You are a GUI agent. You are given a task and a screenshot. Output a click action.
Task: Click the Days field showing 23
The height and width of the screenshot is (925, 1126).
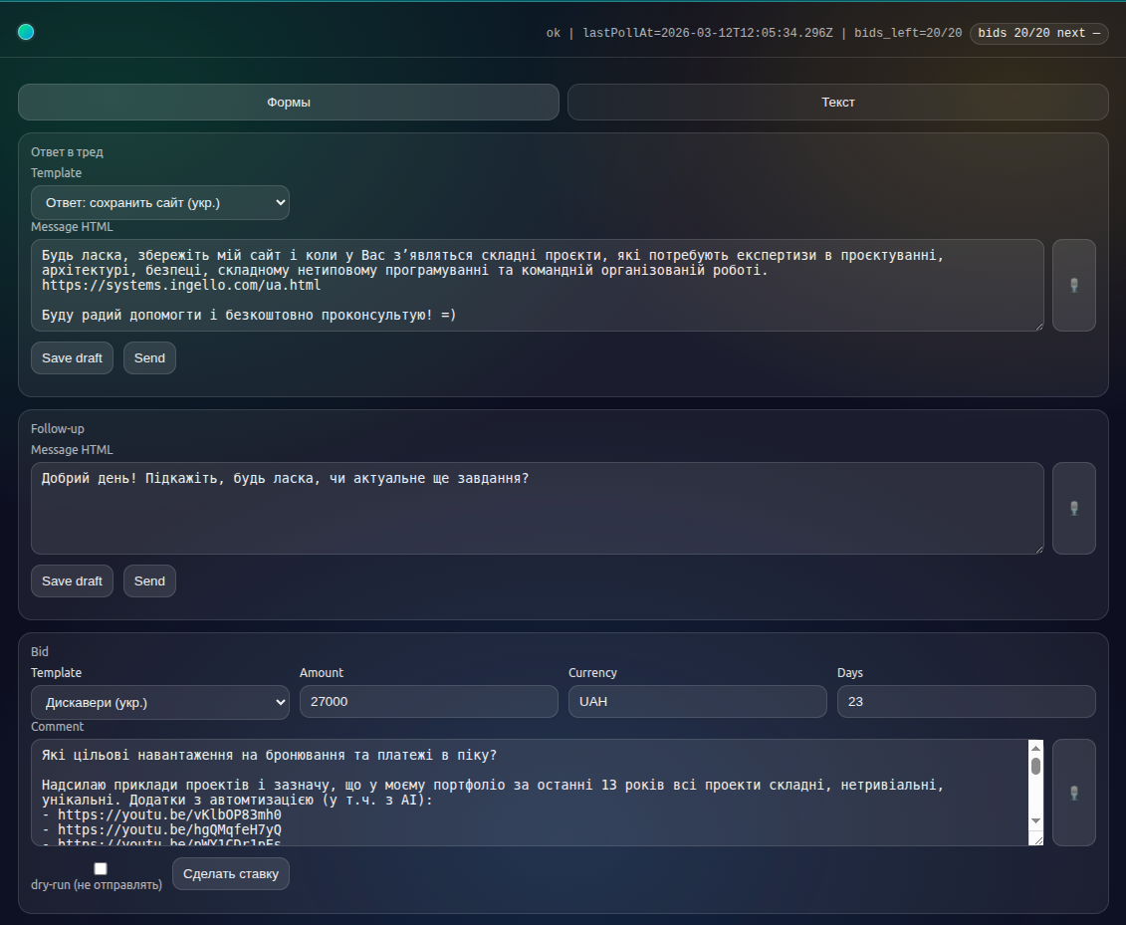(966, 702)
